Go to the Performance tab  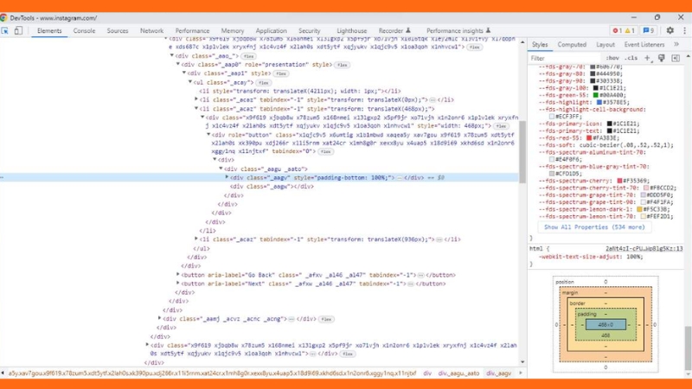pyautogui.click(x=192, y=31)
